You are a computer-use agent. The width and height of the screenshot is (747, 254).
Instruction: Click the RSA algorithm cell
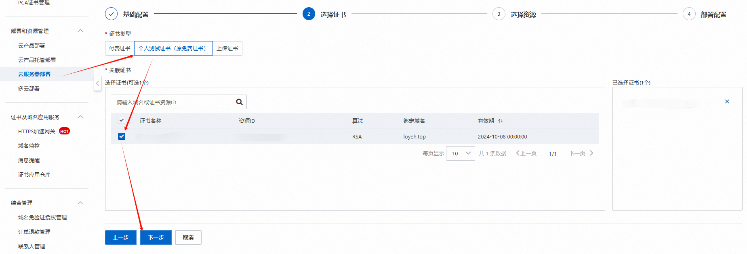coord(357,137)
